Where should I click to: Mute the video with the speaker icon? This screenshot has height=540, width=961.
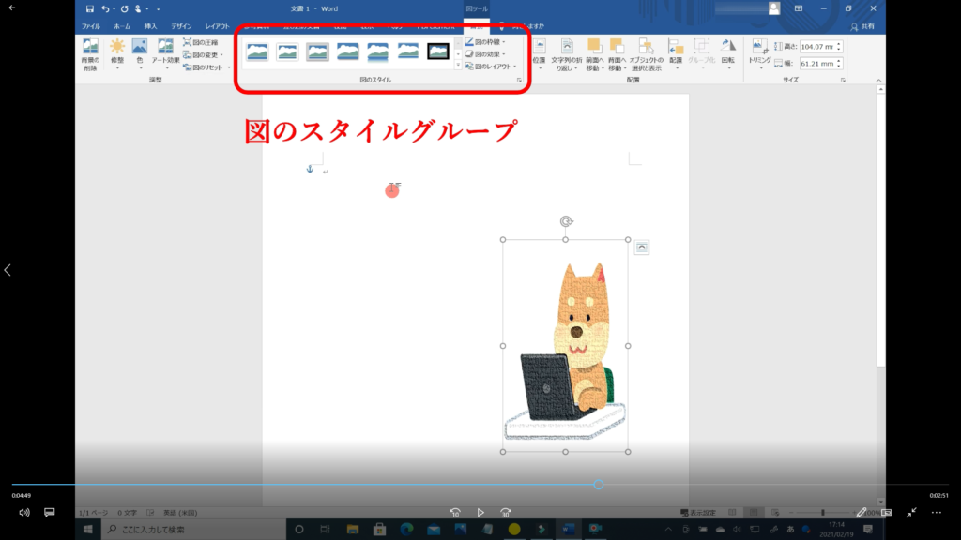point(24,512)
